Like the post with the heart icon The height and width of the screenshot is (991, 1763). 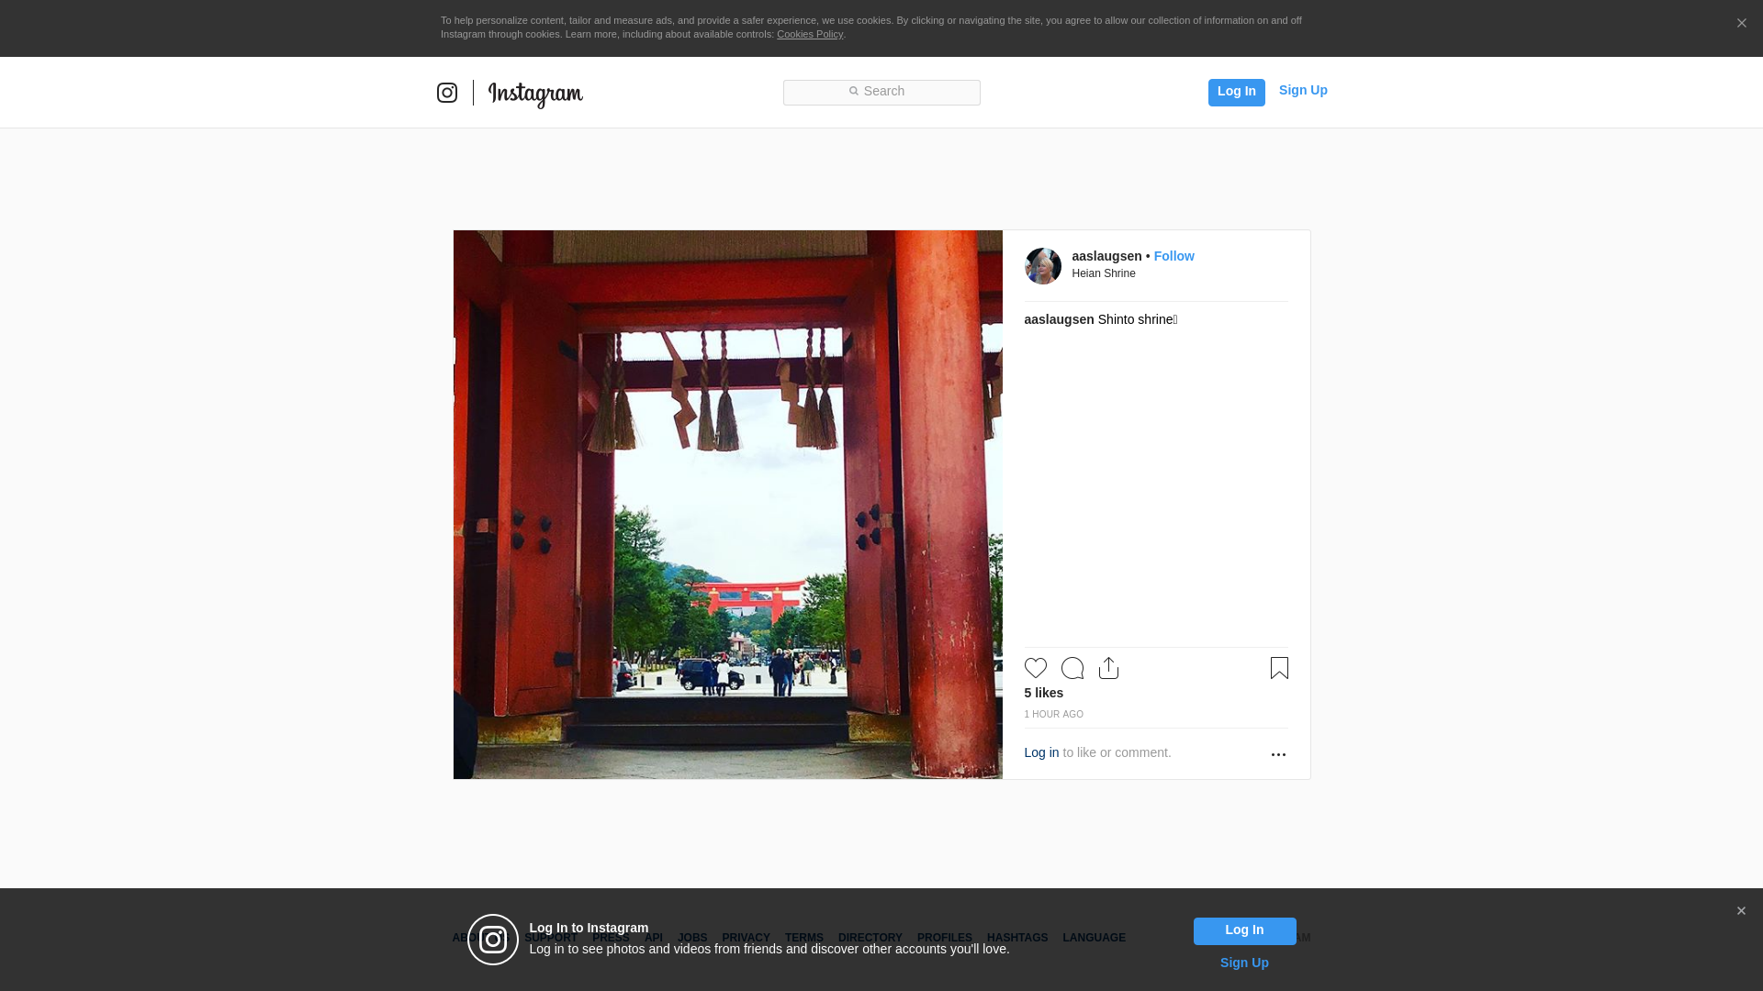1036,668
